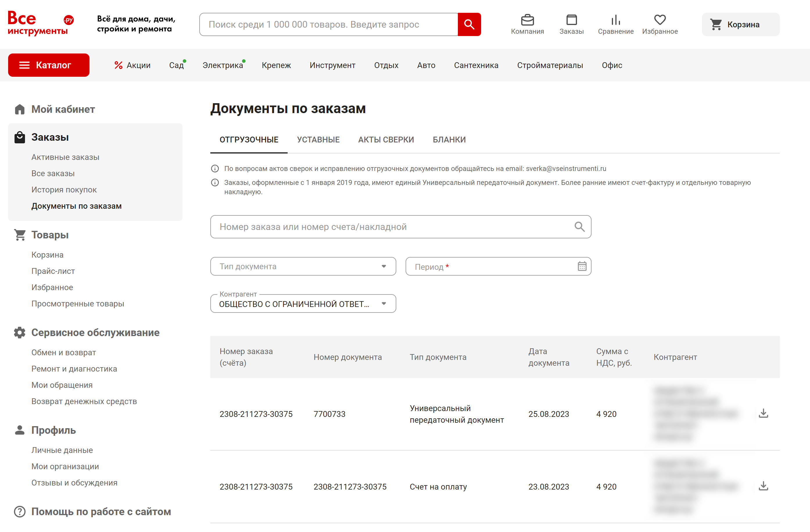Select date 25.08.2023 cell

(x=549, y=414)
